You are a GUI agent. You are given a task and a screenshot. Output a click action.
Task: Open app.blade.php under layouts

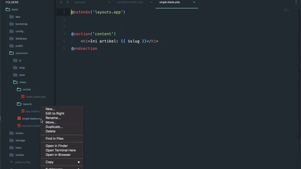coord(33,111)
